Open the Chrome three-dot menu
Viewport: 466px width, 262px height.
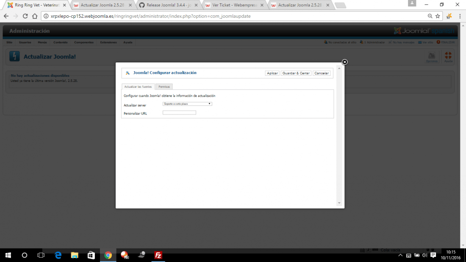click(460, 16)
